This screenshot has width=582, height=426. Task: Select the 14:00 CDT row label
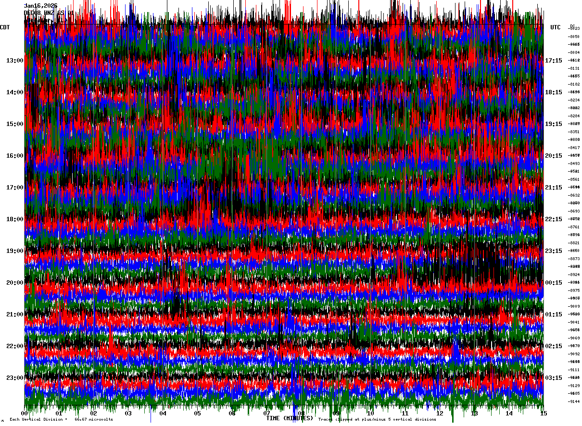(x=15, y=92)
